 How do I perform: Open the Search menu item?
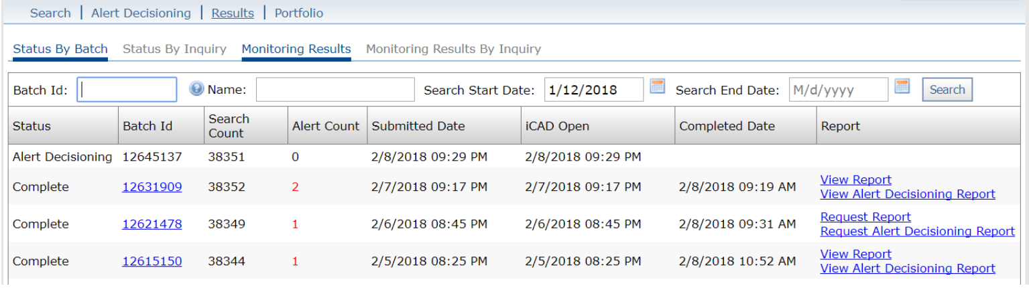[50, 13]
